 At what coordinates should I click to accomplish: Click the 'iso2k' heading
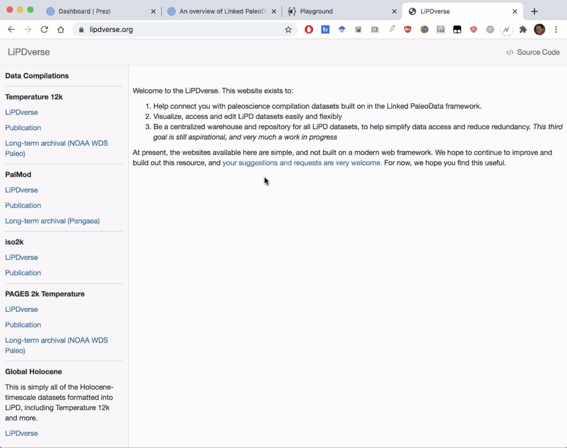[x=14, y=242]
